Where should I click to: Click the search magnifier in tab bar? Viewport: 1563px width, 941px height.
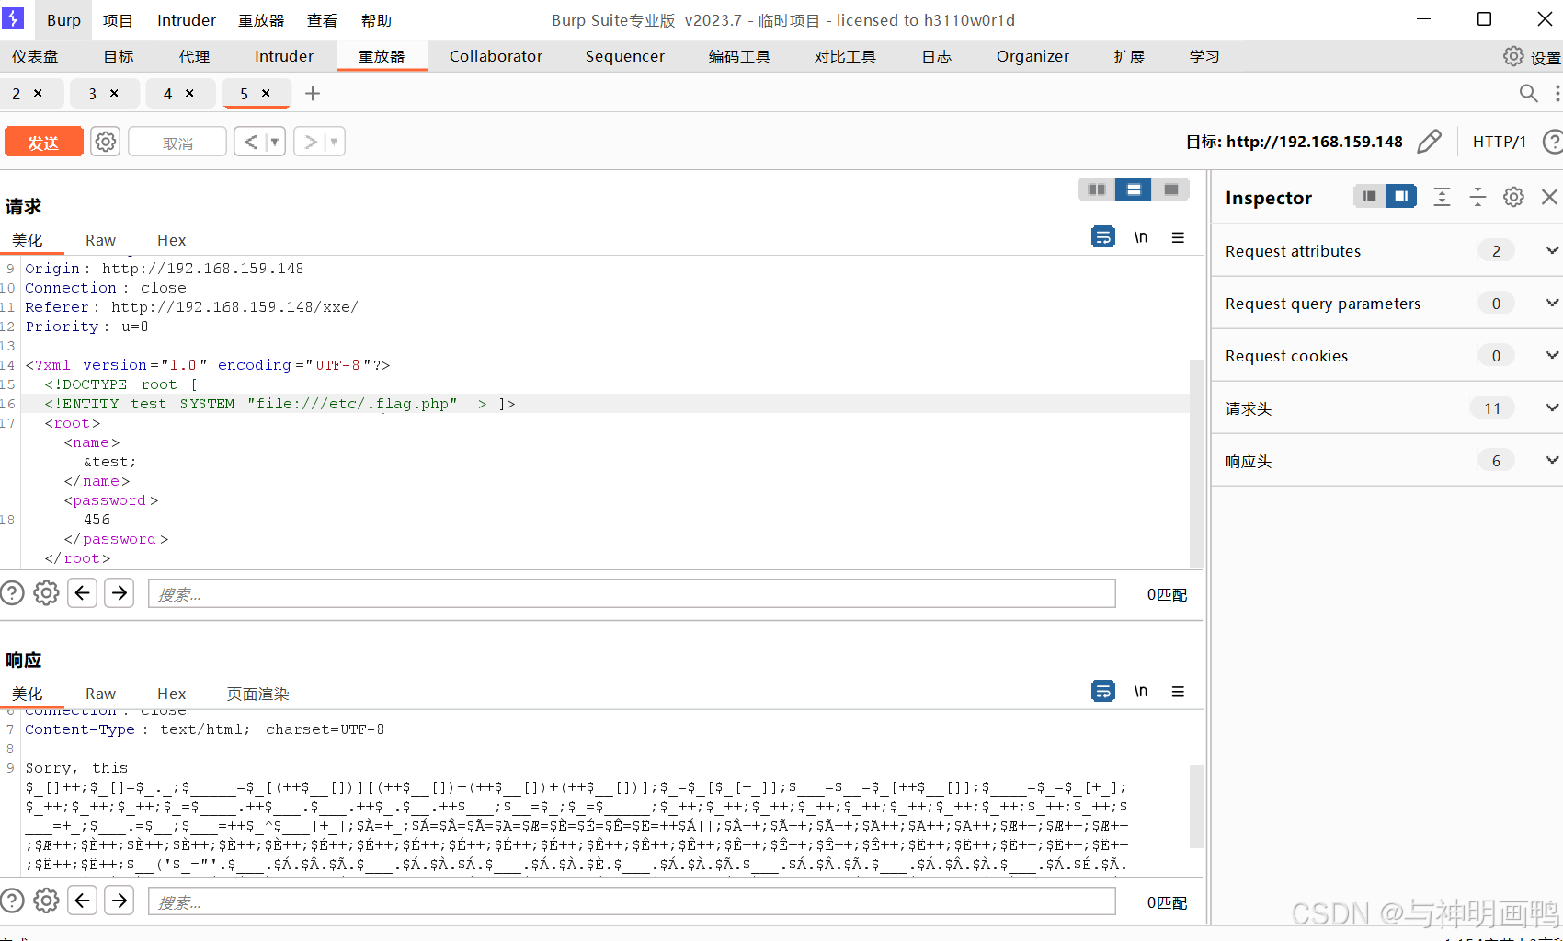(x=1528, y=93)
